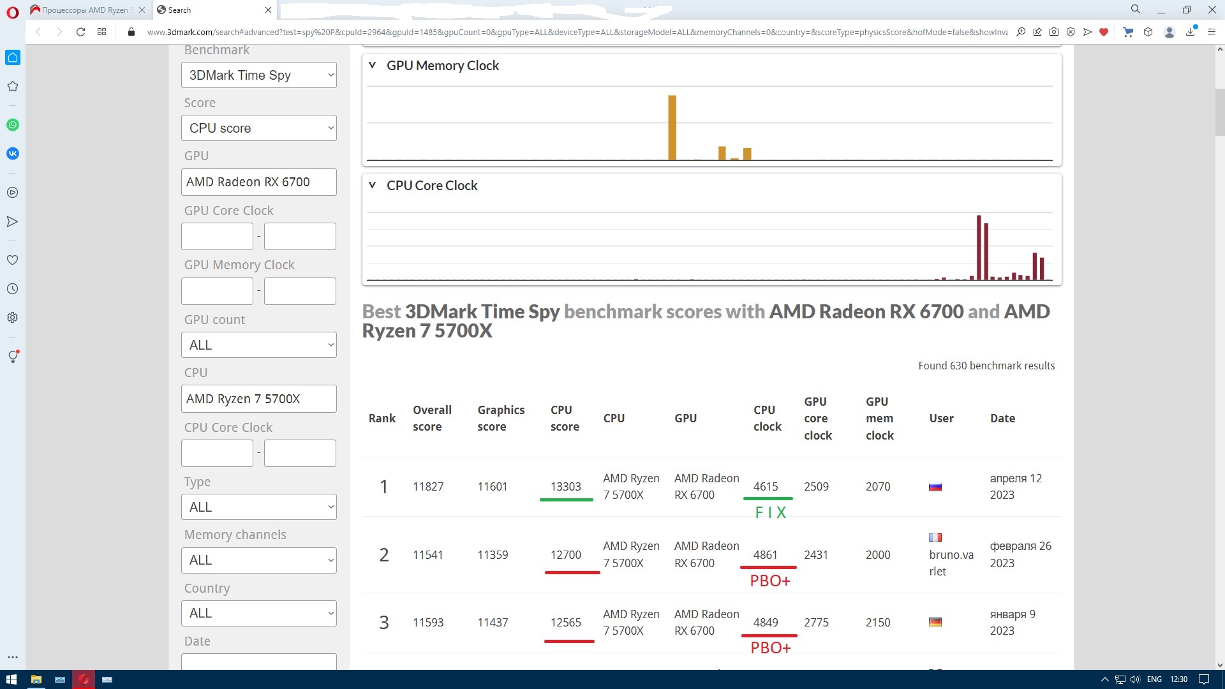Viewport: 1225px width, 689px height.
Task: Click the snapshot camera icon in the address bar
Action: coord(1054,32)
